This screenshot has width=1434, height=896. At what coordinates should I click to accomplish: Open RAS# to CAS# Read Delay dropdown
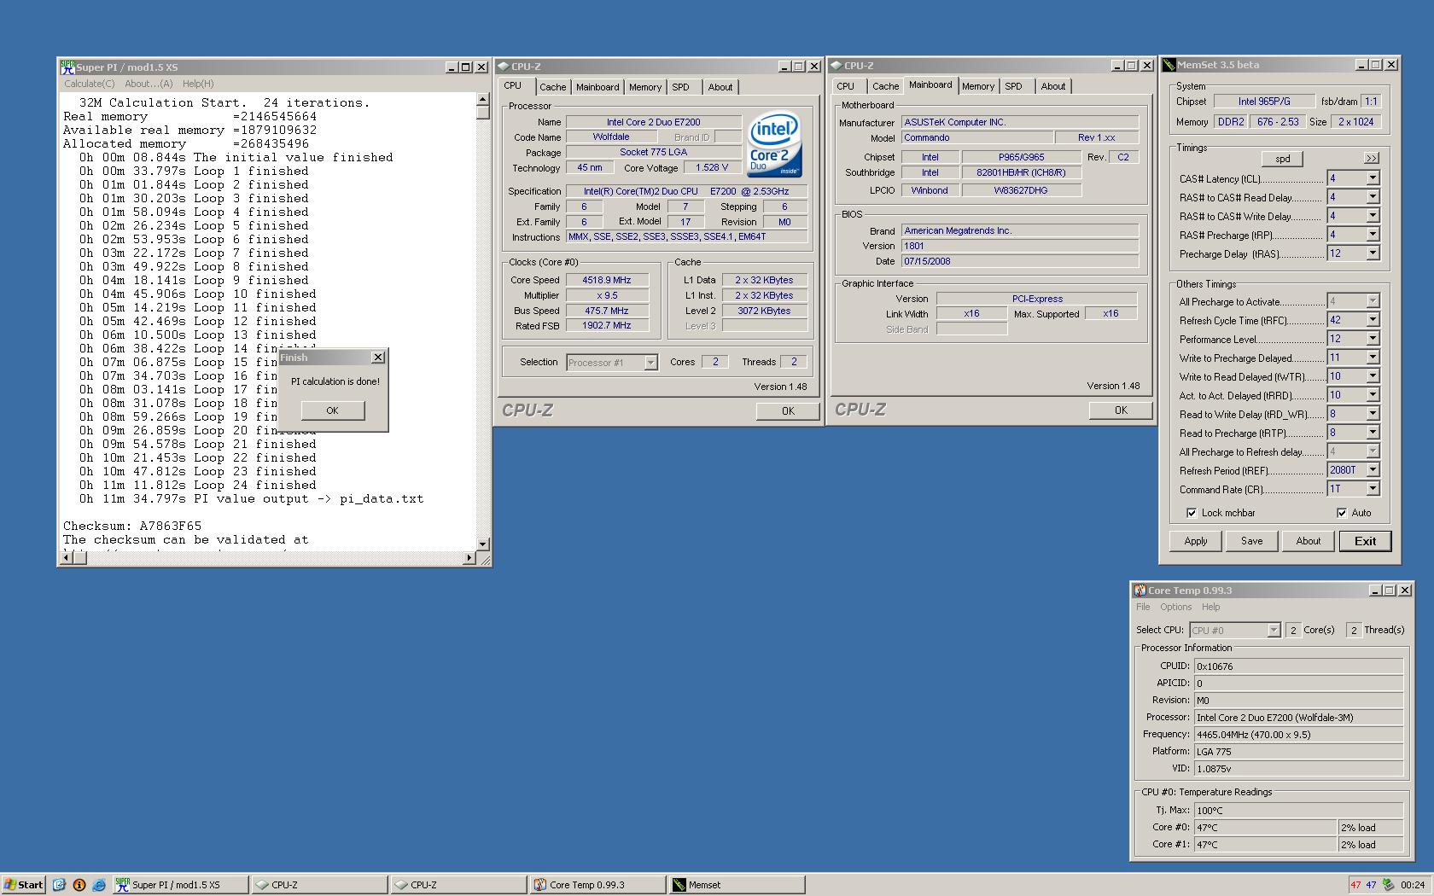1373,197
